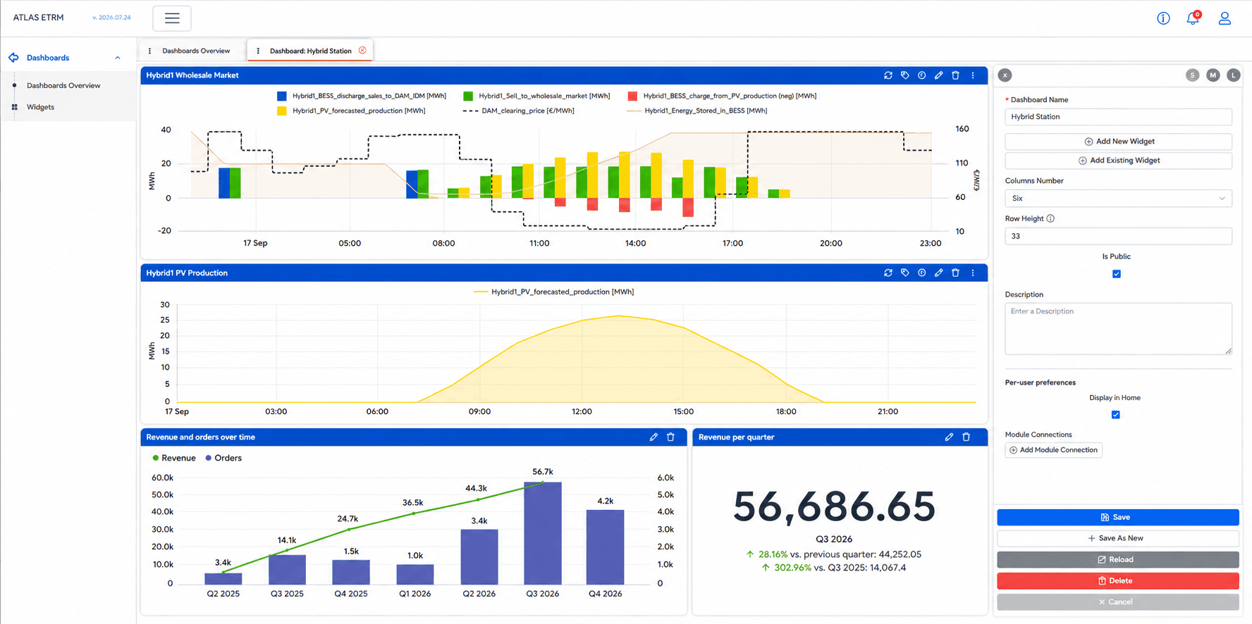Toggle Hybrid1_PV_forecasted_production legend in Wholesale Market chart
This screenshot has width=1252, height=624.
351,111
